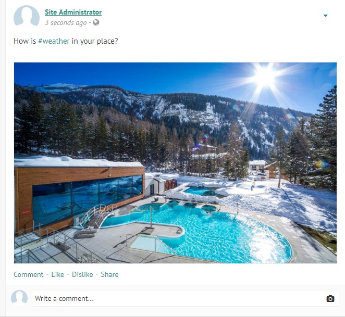
Task: Click the globe privacy icon
Action: click(96, 22)
